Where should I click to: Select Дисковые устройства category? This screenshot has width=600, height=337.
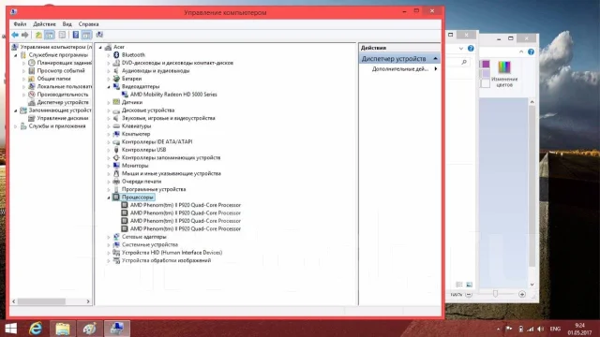point(148,110)
